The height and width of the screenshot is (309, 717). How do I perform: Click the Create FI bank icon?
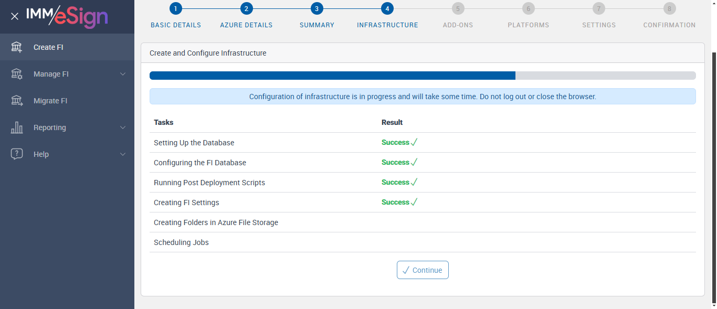(x=17, y=47)
